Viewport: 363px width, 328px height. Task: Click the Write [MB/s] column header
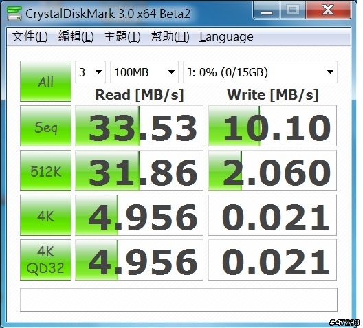(x=273, y=95)
